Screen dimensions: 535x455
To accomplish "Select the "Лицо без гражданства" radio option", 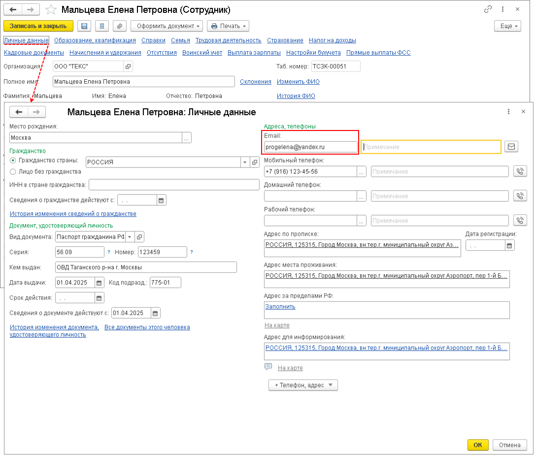I will coord(13,172).
